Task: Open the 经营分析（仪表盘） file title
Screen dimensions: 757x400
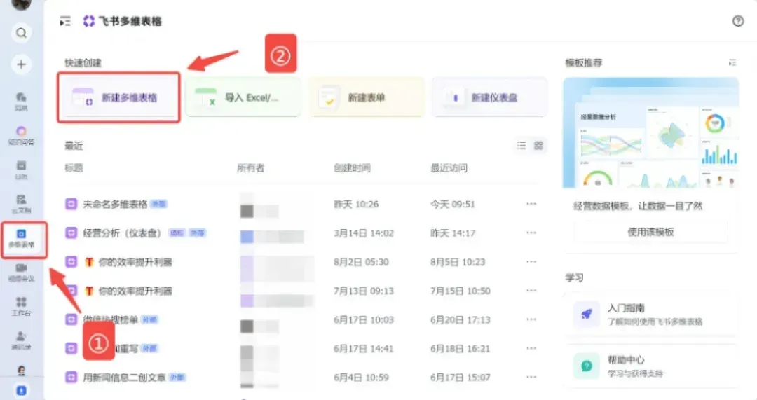Action: pos(122,233)
